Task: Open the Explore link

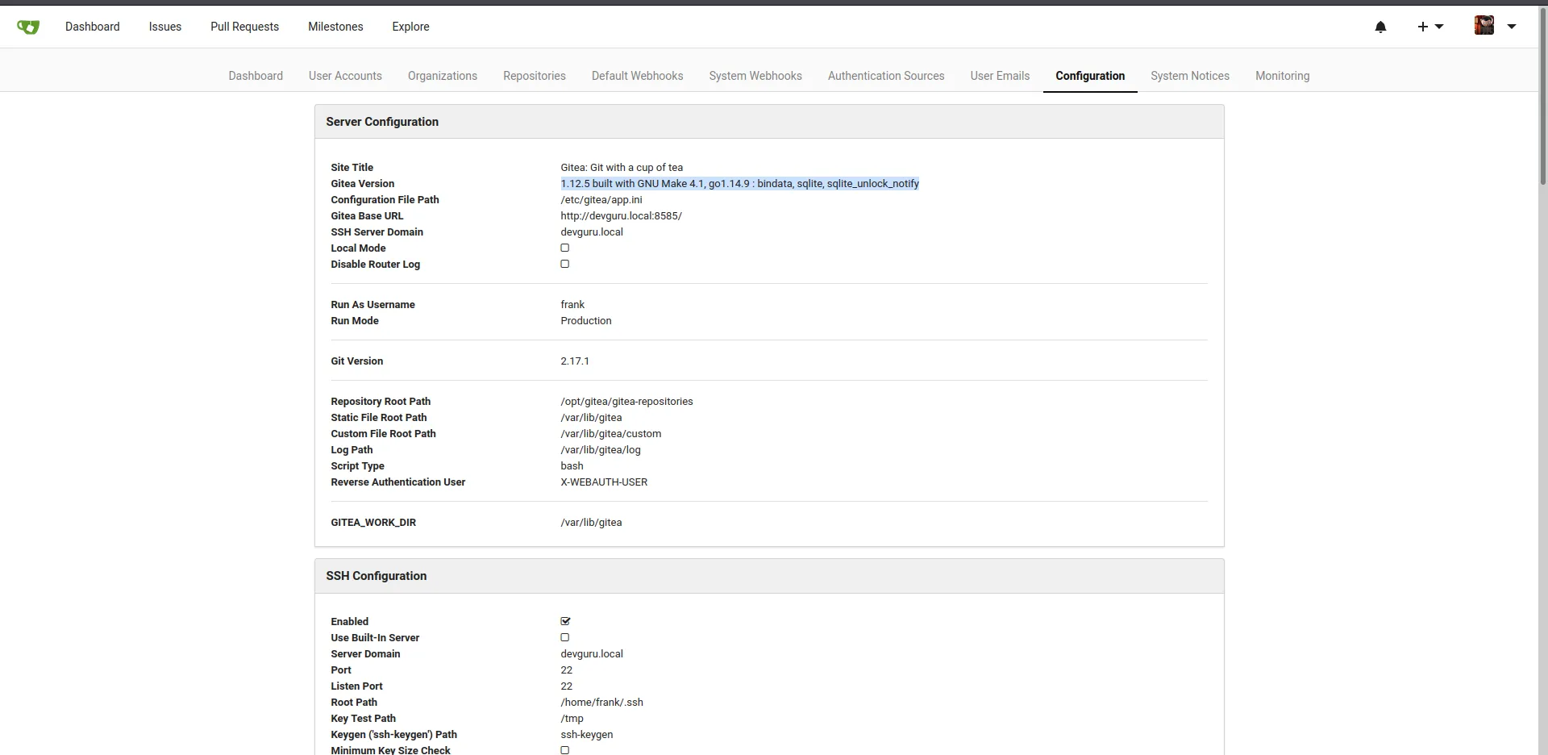Action: 410,27
